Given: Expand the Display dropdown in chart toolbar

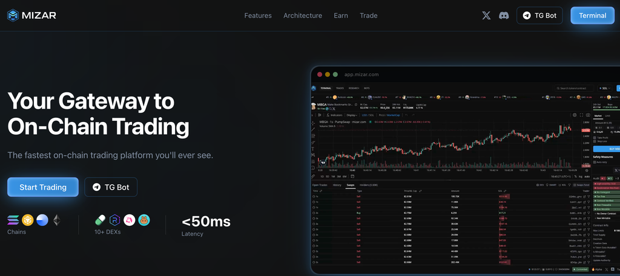Looking at the screenshot, I should (x=352, y=115).
